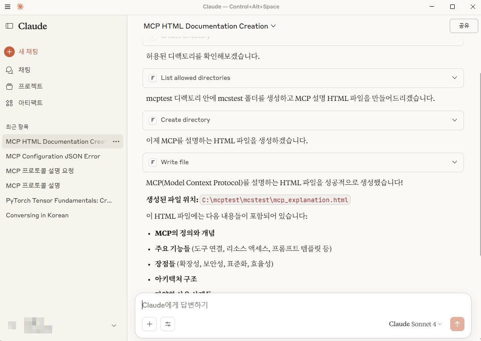Open MCP 프로토콜 설명 chat
Screen dimensions: 481x341
[33, 186]
